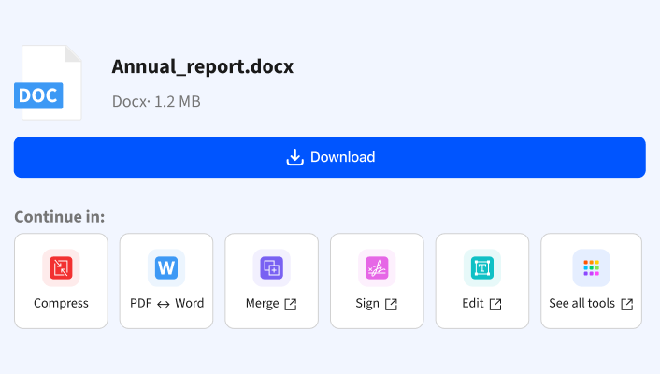Click the Annual_report.docx file name

point(203,66)
